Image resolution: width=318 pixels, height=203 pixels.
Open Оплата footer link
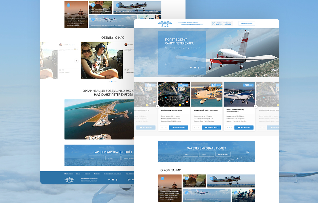point(78,174)
